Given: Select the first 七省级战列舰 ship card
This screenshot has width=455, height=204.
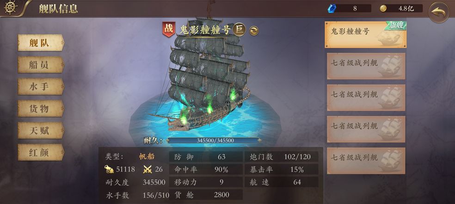Looking at the screenshot, I should pos(366,66).
